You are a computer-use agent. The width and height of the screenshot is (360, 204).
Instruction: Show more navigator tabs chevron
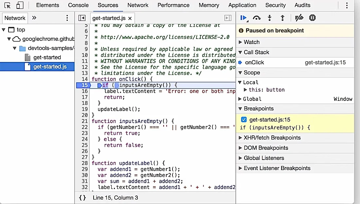pyautogui.click(x=34, y=18)
